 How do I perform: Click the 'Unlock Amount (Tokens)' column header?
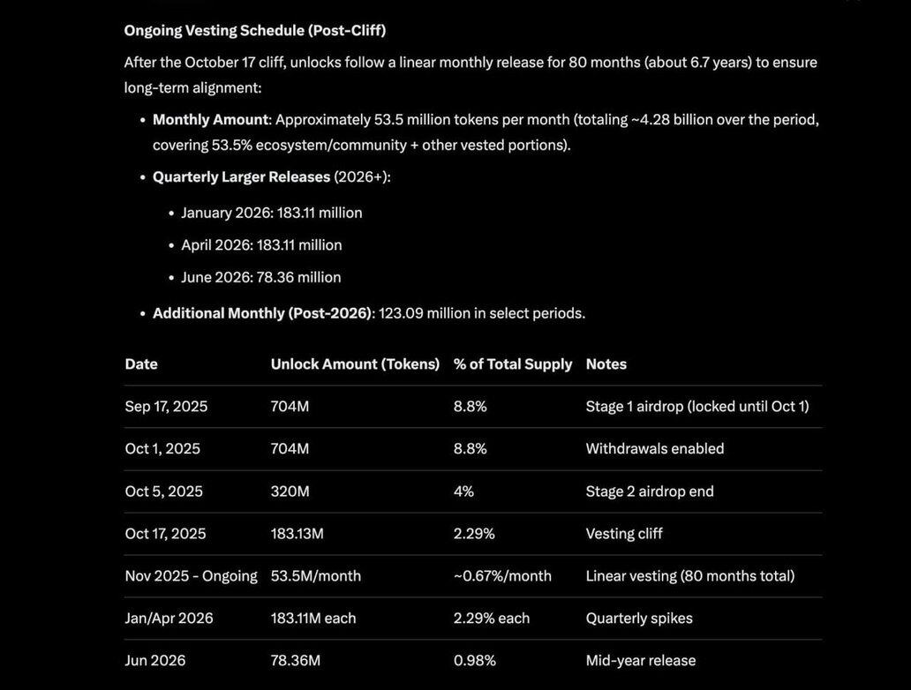[x=355, y=364]
